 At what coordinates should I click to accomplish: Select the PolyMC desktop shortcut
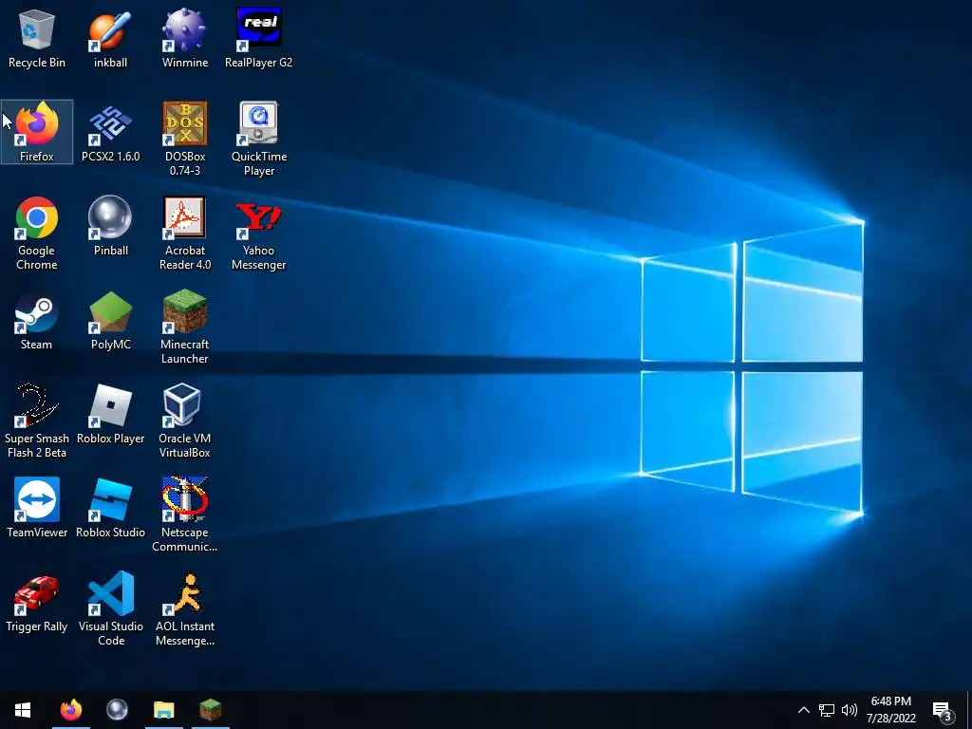[110, 321]
